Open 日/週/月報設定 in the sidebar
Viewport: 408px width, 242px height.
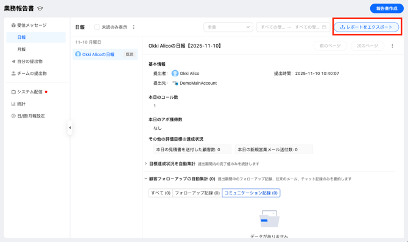click(x=31, y=116)
